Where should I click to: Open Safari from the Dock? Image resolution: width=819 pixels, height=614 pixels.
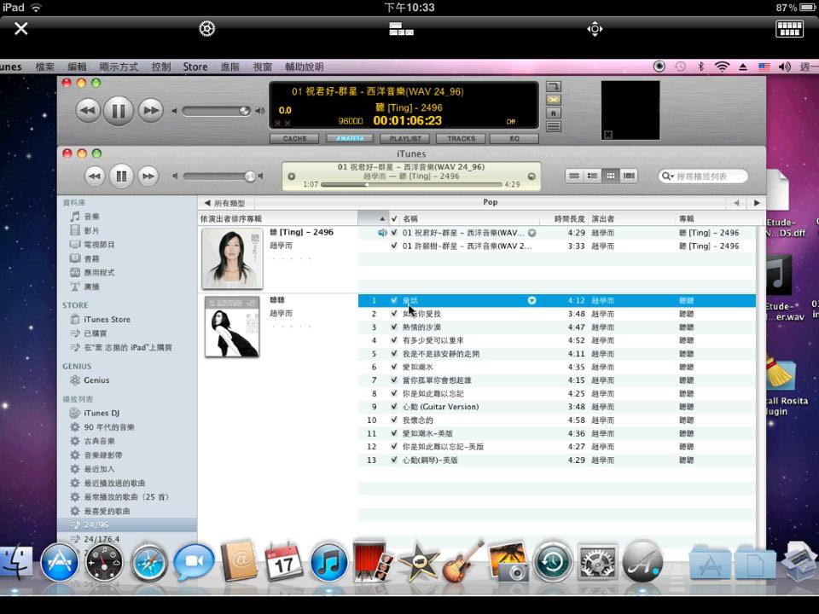pos(148,563)
